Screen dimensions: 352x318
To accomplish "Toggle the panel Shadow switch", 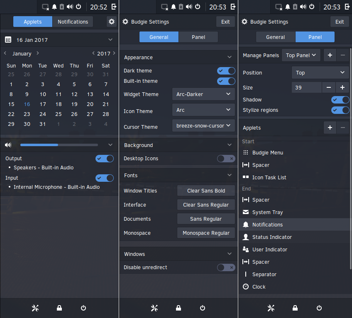I will (340, 100).
